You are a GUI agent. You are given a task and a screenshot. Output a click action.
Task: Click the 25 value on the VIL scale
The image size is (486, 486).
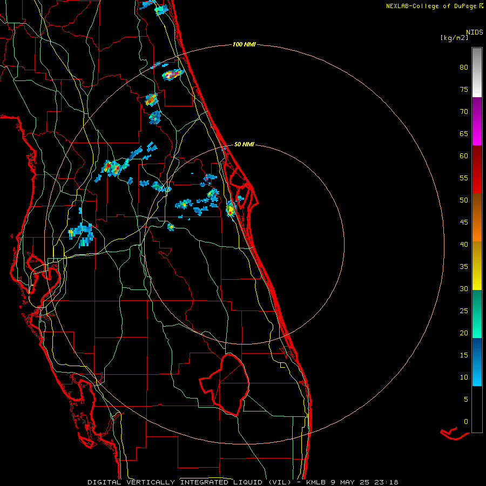464,310
